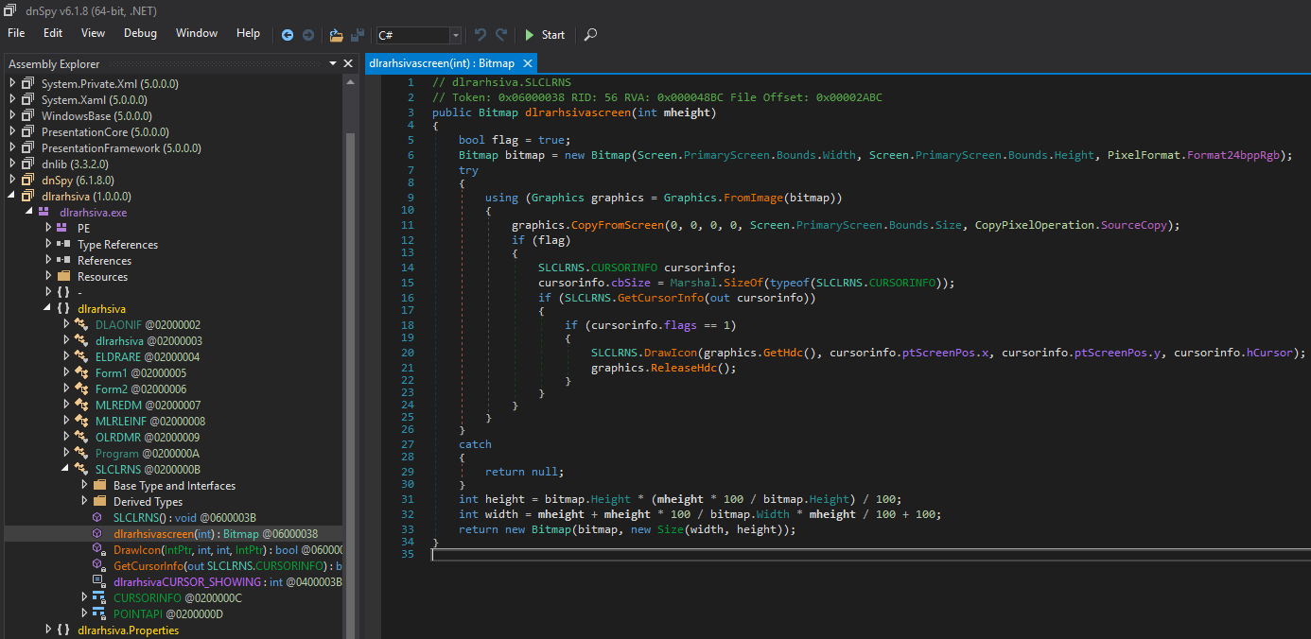
Task: Select GetCursorInfo method in the tree
Action: (x=228, y=565)
